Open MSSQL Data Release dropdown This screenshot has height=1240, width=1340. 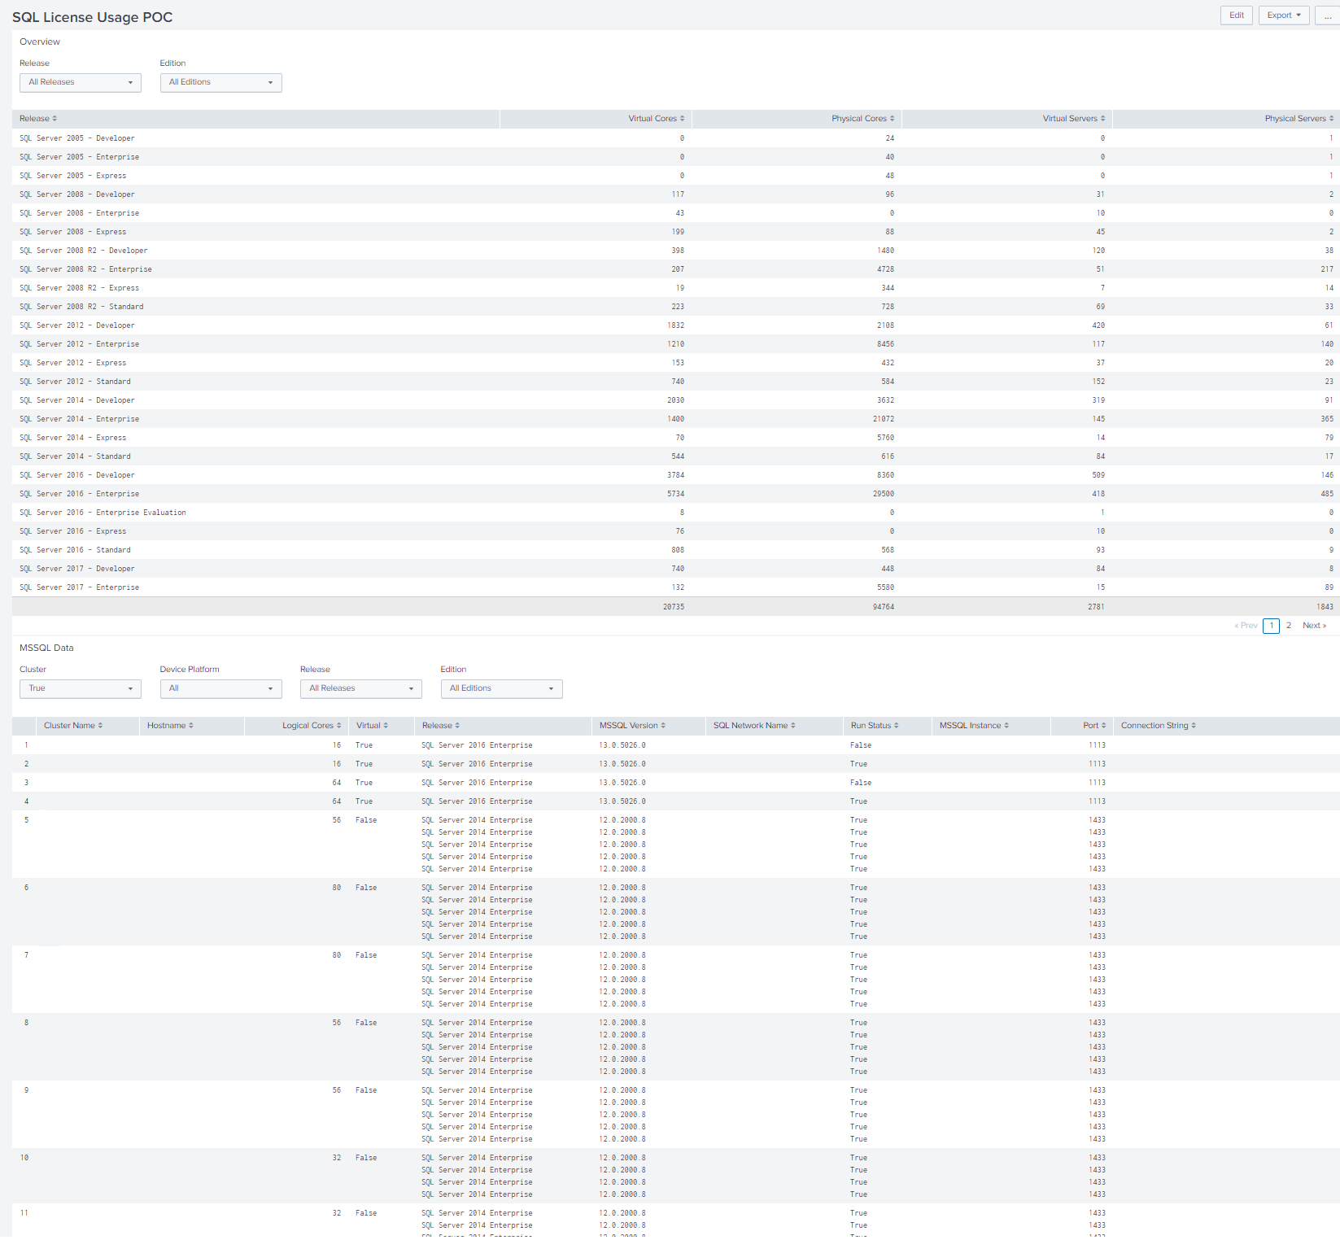tap(361, 689)
